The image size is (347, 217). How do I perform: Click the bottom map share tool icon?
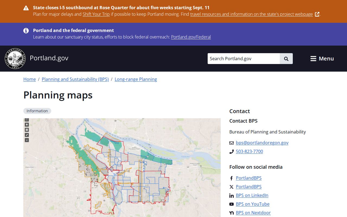pyautogui.click(x=27, y=140)
